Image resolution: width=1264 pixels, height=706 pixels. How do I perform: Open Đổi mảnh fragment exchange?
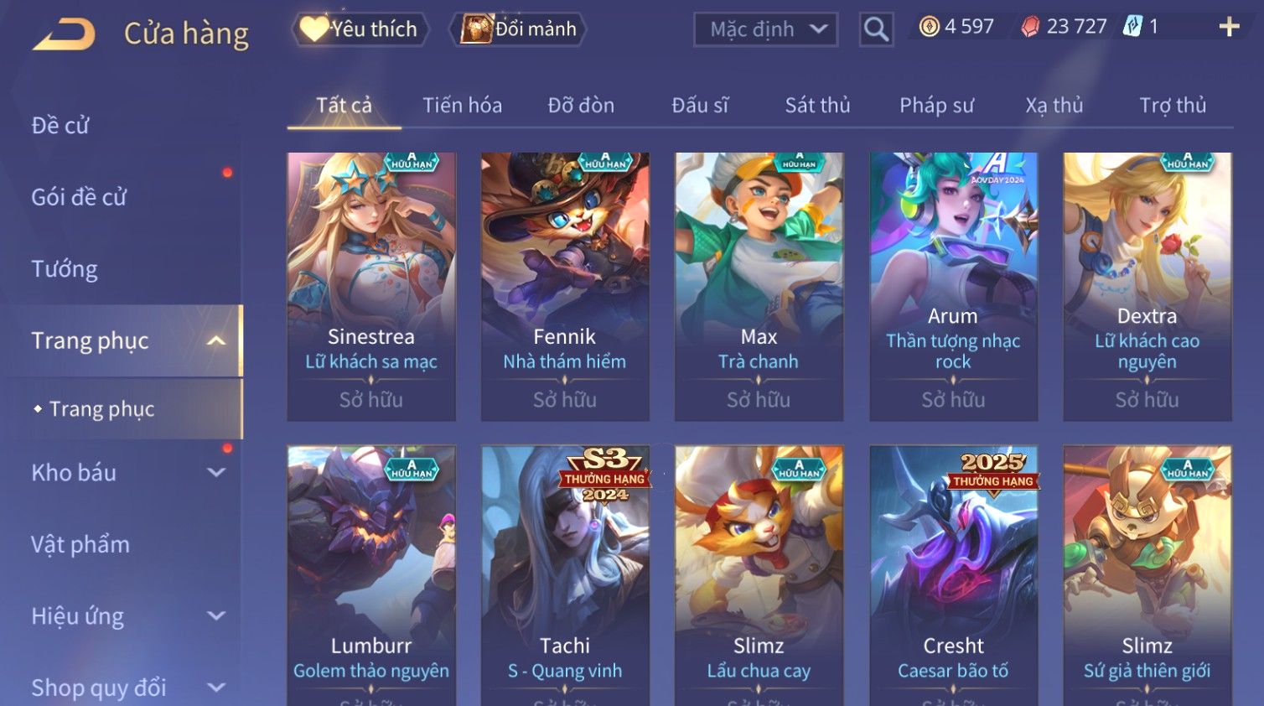coord(517,29)
